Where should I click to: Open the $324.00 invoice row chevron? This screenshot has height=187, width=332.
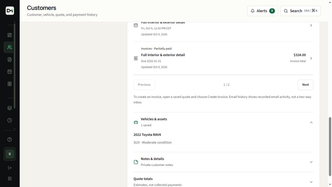pyautogui.click(x=311, y=58)
